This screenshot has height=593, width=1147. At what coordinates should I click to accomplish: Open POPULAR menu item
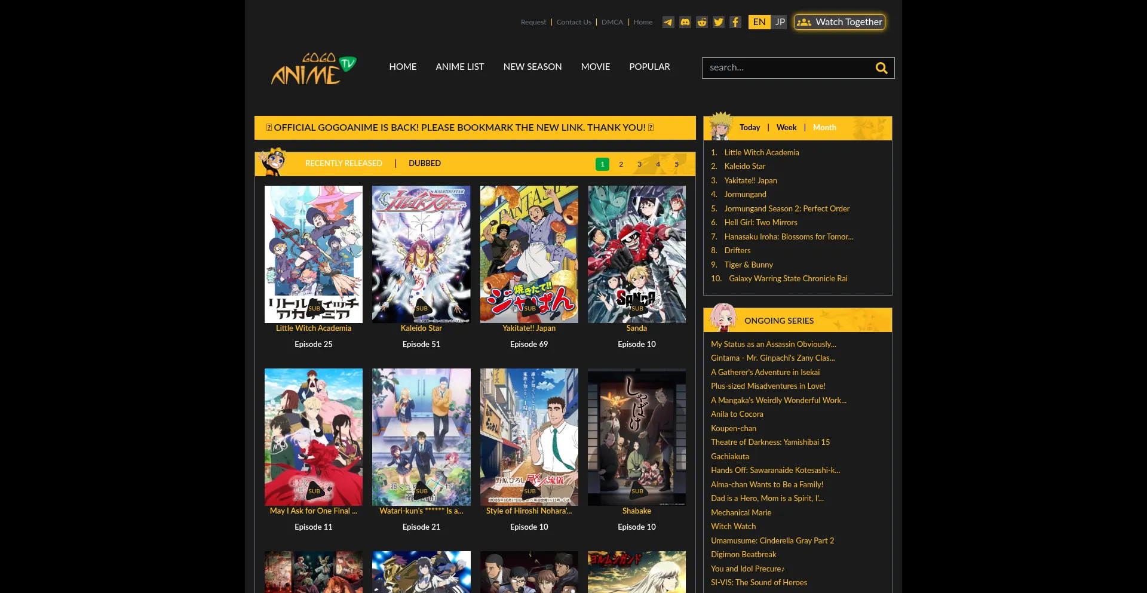click(x=649, y=67)
